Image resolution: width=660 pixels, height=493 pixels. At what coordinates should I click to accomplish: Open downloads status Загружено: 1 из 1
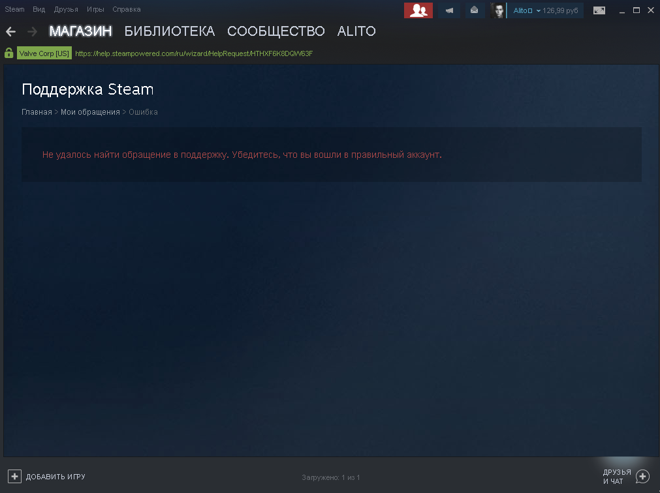coord(331,477)
